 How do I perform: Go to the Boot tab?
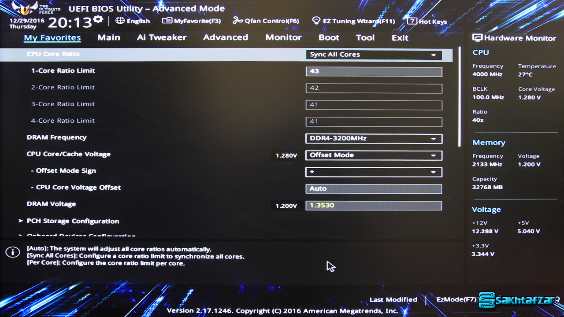[329, 37]
